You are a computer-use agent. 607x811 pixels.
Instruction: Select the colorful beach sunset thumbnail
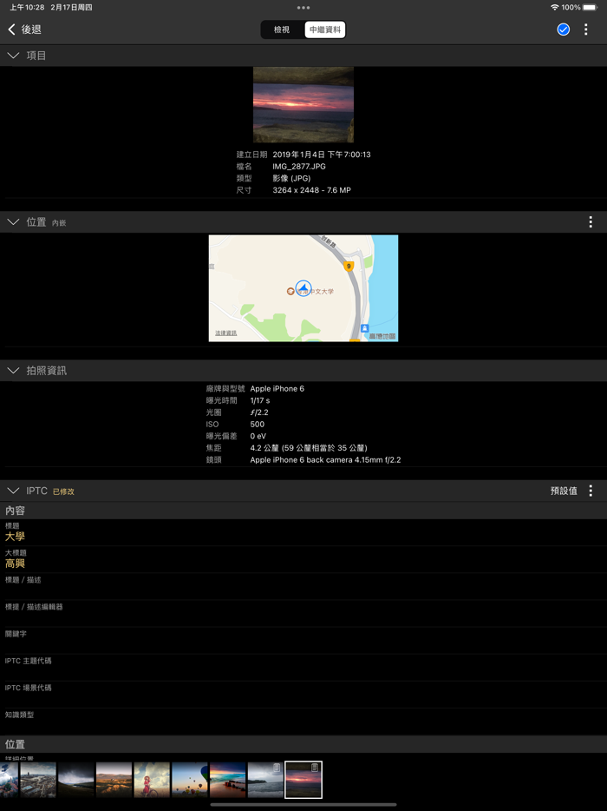pos(228,780)
